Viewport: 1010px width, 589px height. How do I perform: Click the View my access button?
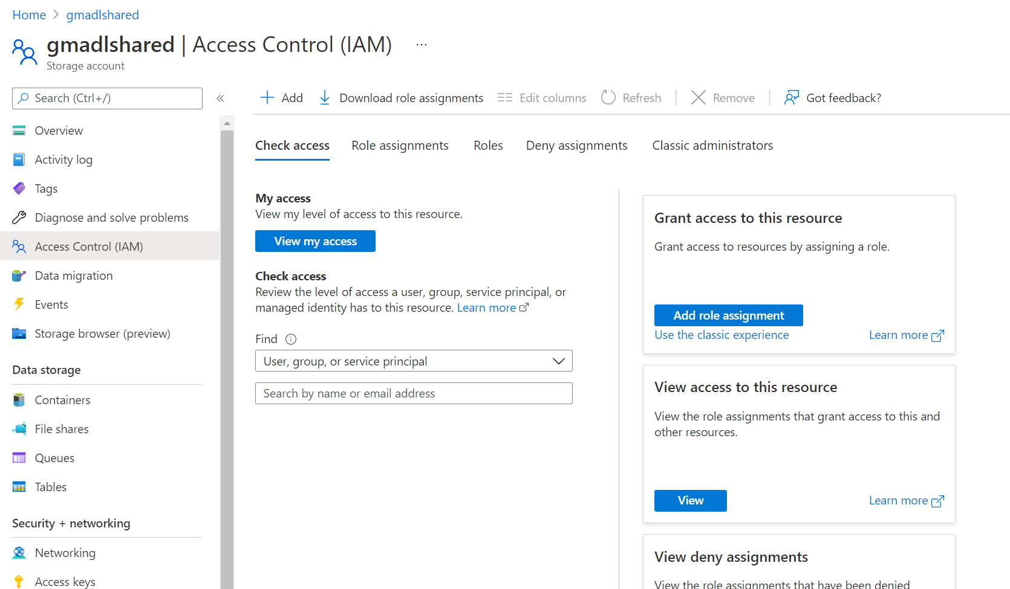click(x=315, y=241)
